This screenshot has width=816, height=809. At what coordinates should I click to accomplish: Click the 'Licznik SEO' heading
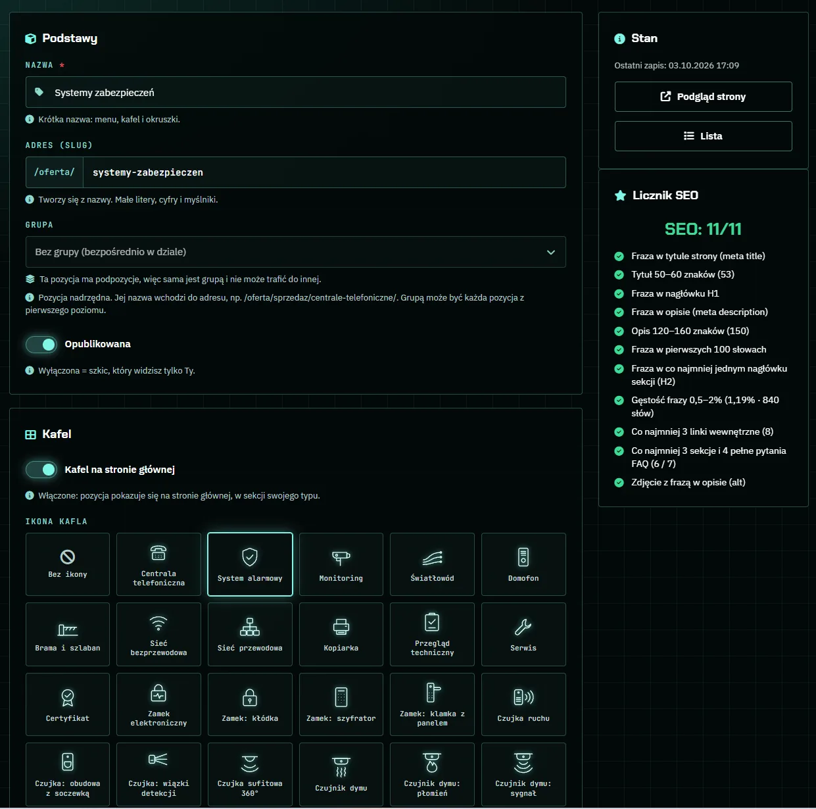[665, 195]
